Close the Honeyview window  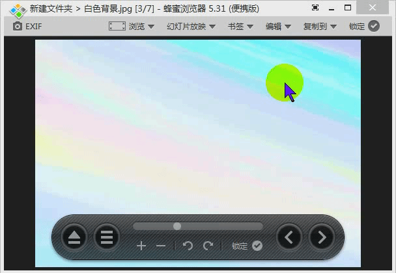pos(373,7)
